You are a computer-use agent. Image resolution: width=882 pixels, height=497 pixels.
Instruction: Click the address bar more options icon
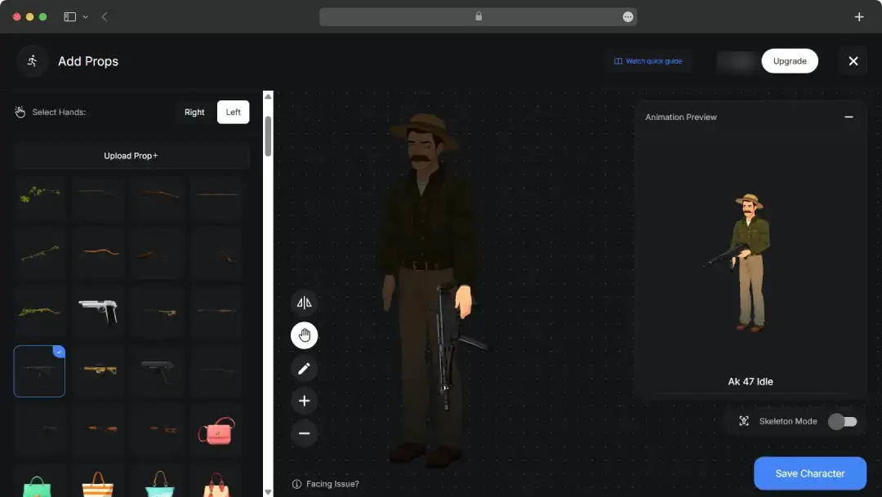628,17
